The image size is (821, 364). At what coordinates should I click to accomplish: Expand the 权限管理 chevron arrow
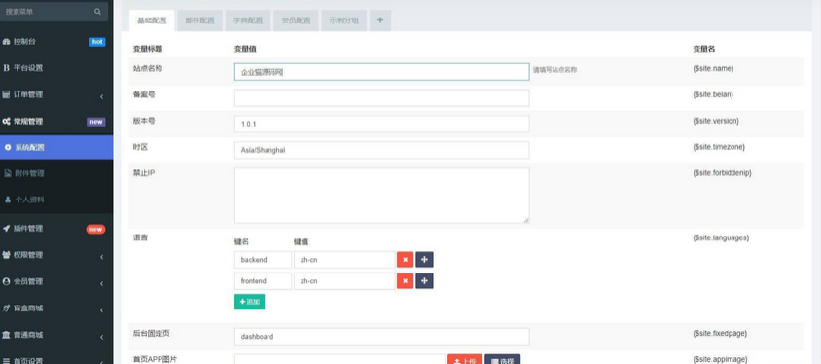pos(101,257)
